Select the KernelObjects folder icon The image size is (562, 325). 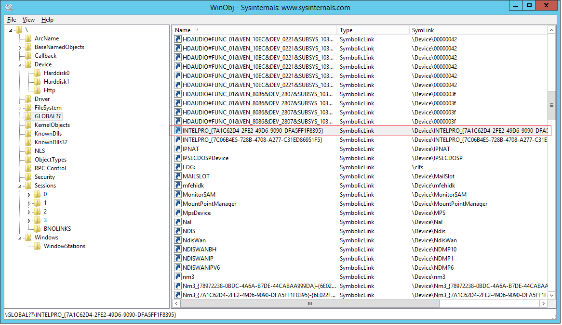28,125
